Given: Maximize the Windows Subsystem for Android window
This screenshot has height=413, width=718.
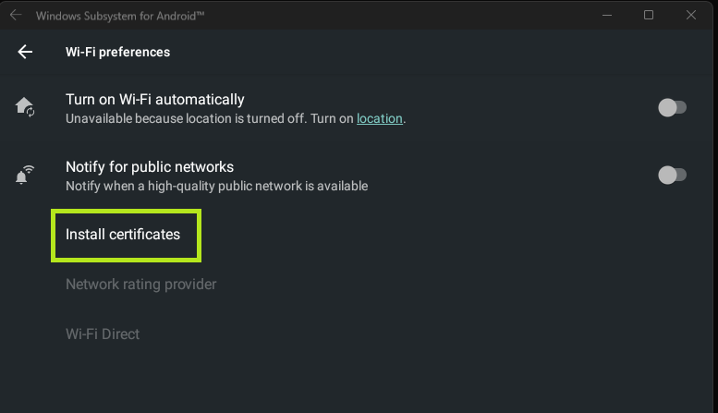Looking at the screenshot, I should (x=649, y=16).
